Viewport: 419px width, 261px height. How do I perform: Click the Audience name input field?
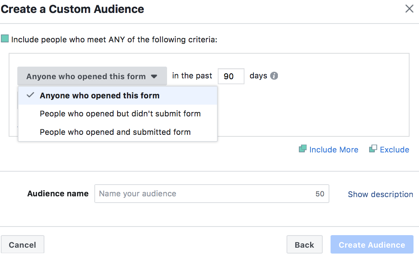(211, 194)
